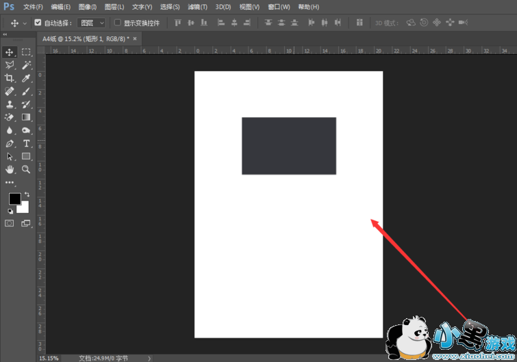Select the Brush tool
This screenshot has width=517, height=362.
click(26, 91)
